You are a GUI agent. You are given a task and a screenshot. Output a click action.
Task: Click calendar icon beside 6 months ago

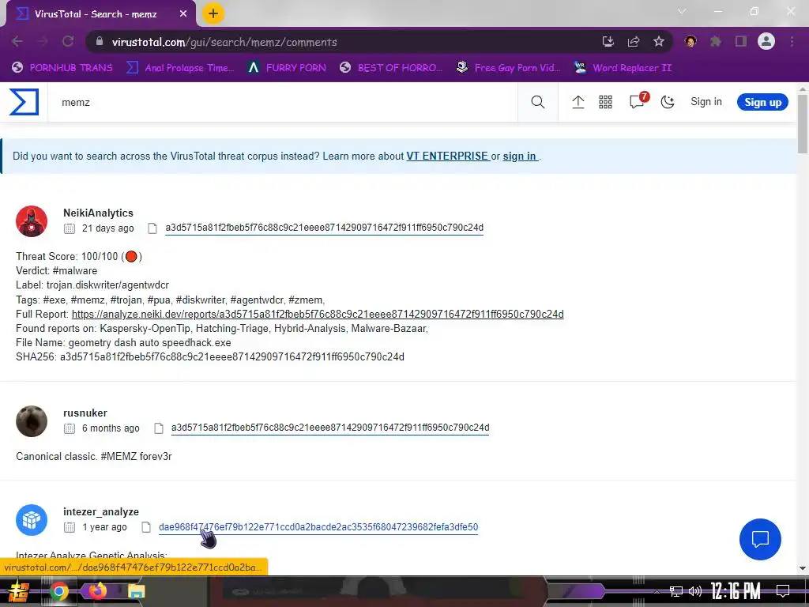(70, 428)
